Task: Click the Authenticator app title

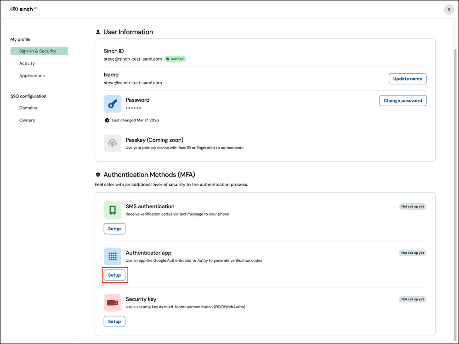Action: [148, 253]
